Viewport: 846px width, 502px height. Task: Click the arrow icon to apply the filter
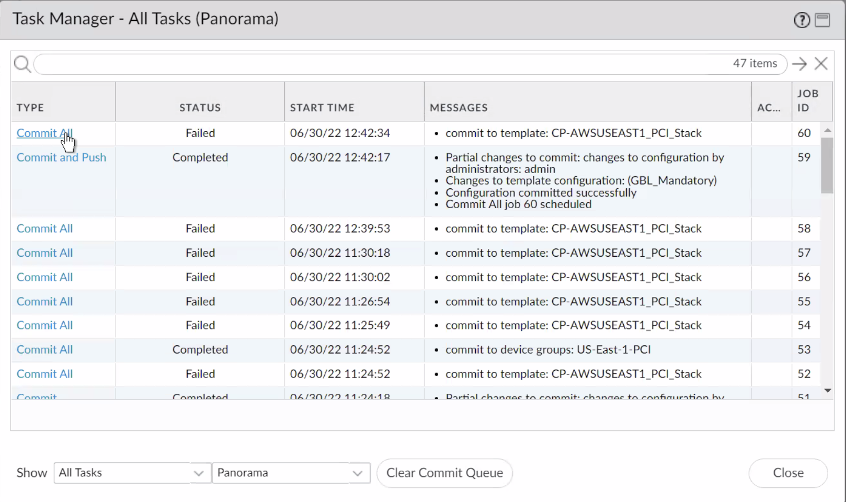[x=799, y=64]
